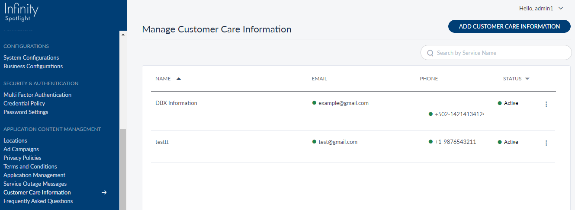The image size is (575, 210).
Task: Go to Credential Policy settings
Action: pos(24,103)
